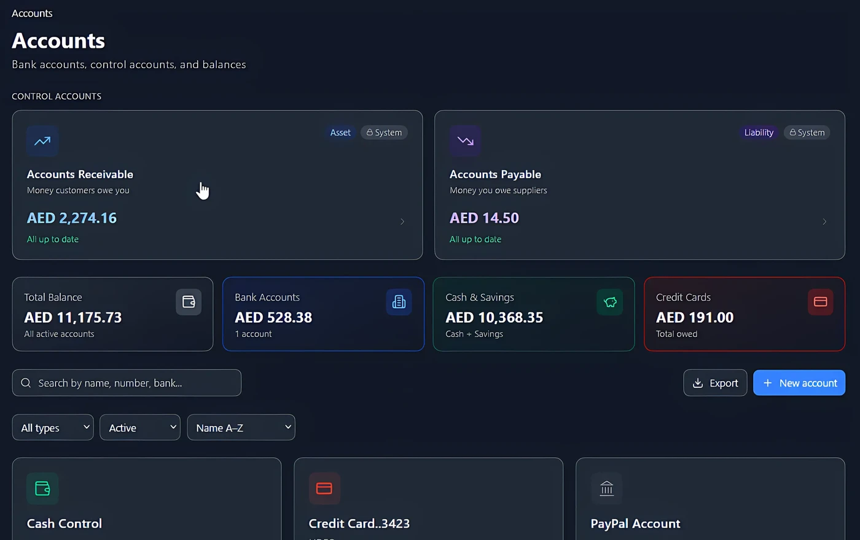Click the AED 191.00 credit cards value
The image size is (860, 540).
point(695,317)
